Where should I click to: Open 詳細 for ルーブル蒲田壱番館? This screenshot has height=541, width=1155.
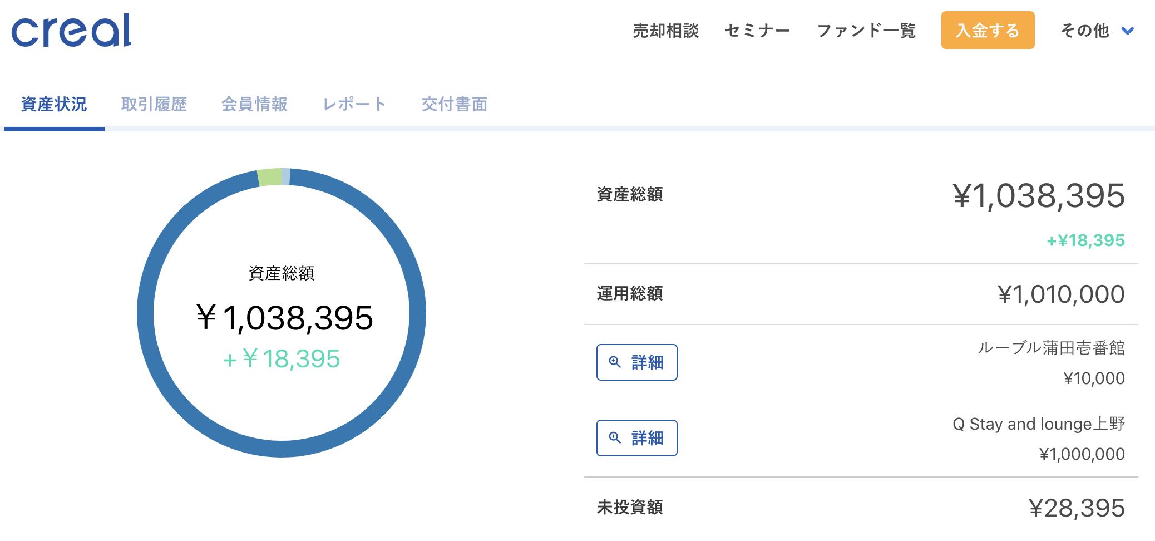click(x=636, y=362)
